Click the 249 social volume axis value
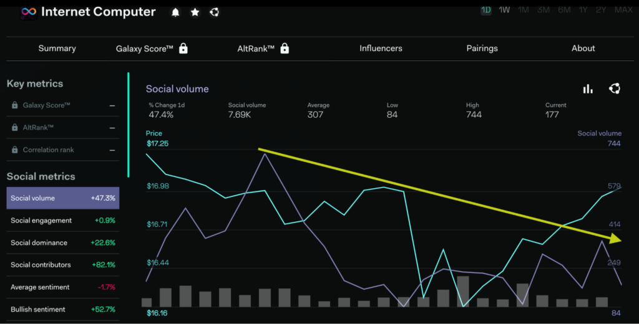This screenshot has height=324, width=639. click(614, 262)
